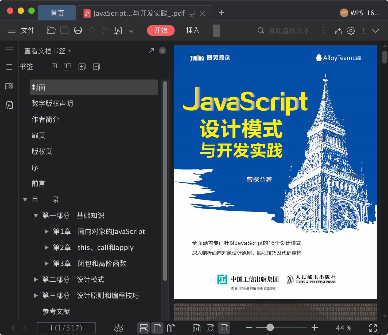The width and height of the screenshot is (388, 335).
Task: Select the 封面 bookmark
Action: point(94,87)
